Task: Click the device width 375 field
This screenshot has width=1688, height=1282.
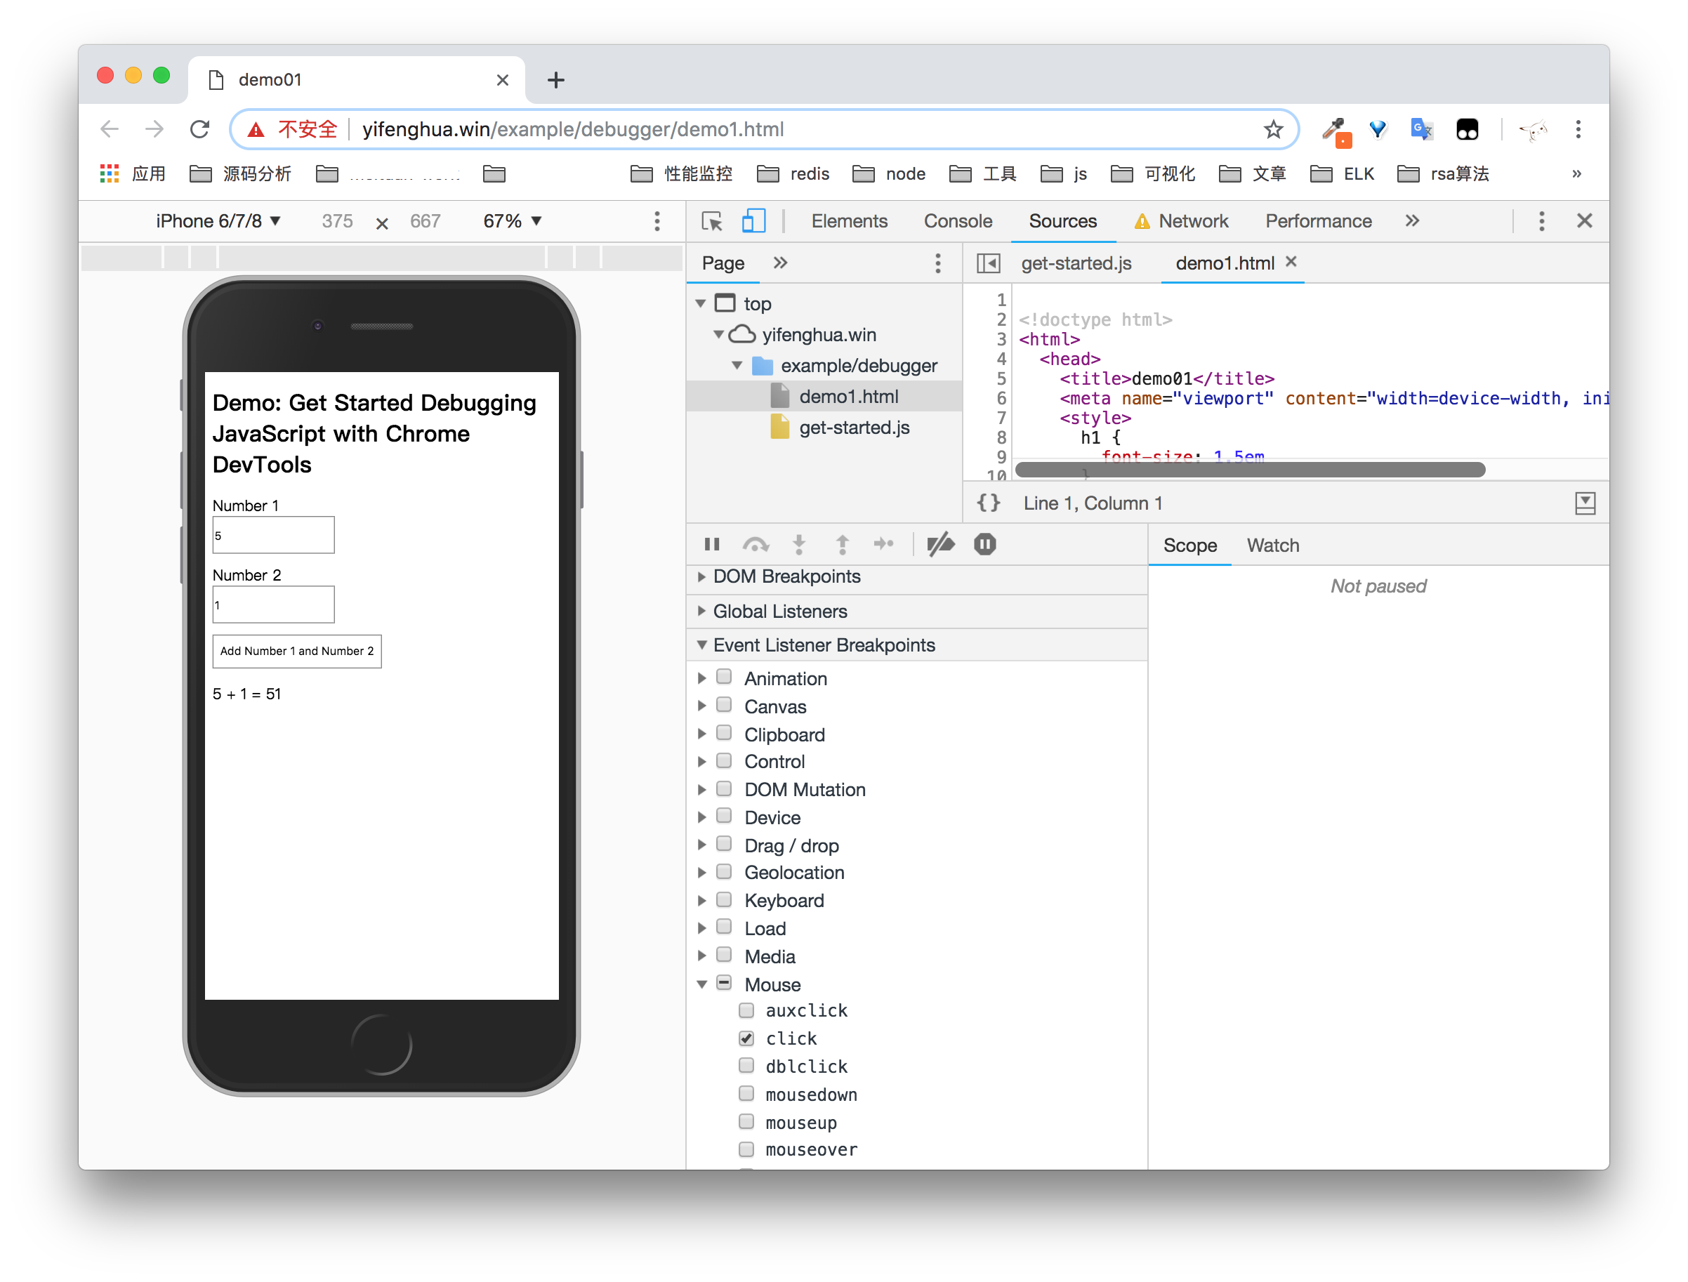Action: pos(336,221)
